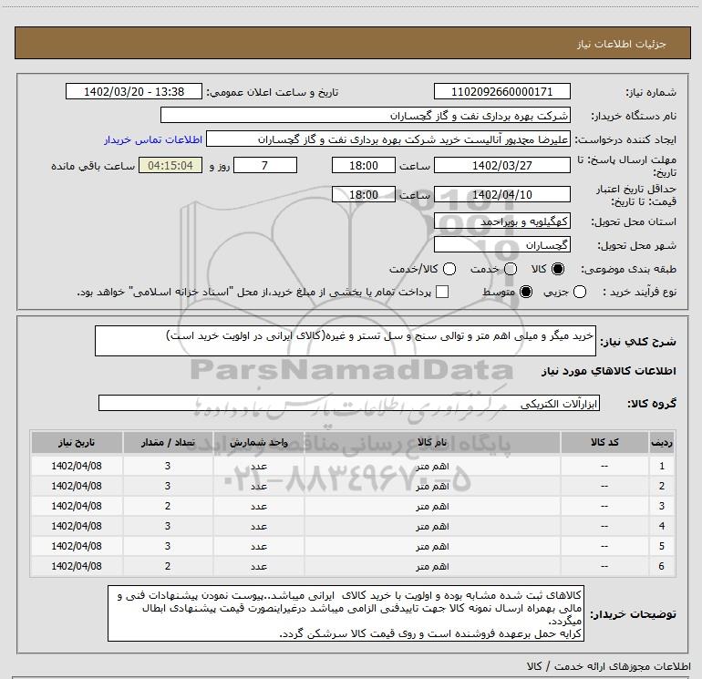The image size is (702, 679).
Task: Toggle Islamic treasury documents payment checkbox
Action: 442,292
